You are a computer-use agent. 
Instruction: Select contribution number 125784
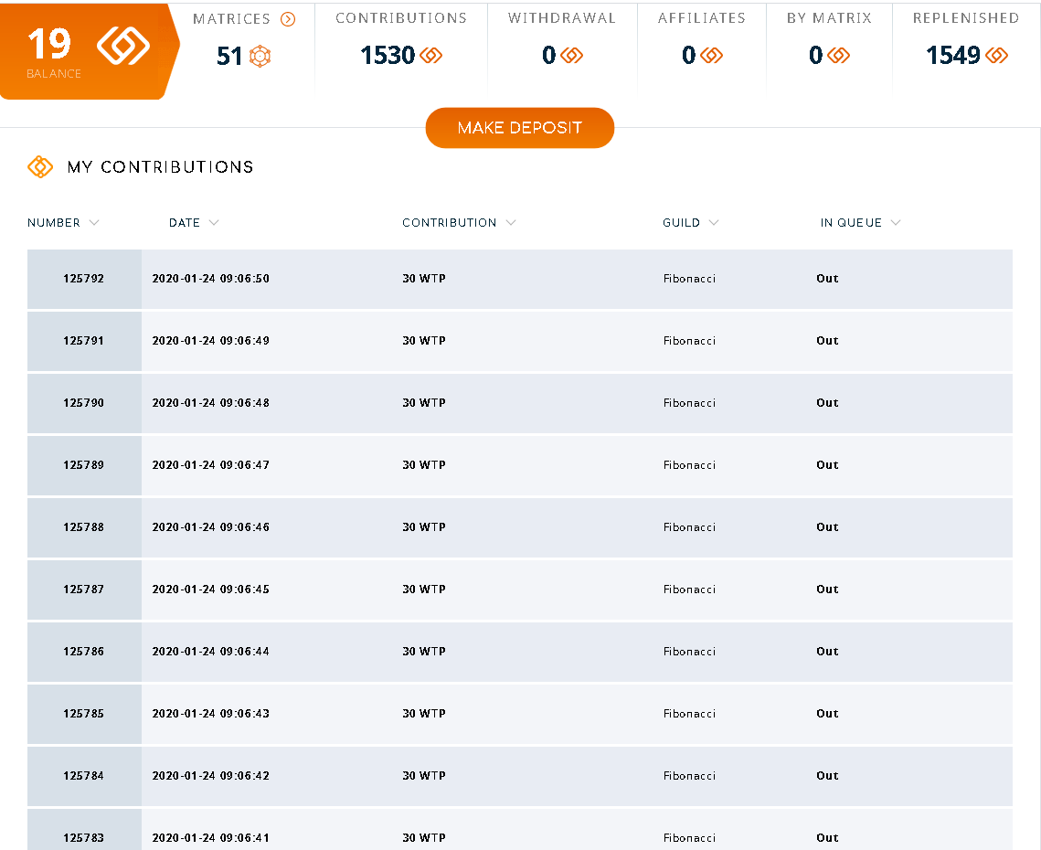point(84,776)
